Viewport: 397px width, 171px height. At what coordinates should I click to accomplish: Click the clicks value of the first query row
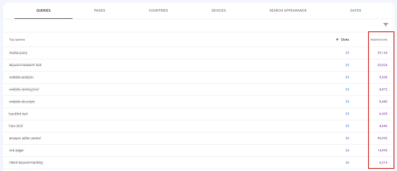click(x=347, y=53)
